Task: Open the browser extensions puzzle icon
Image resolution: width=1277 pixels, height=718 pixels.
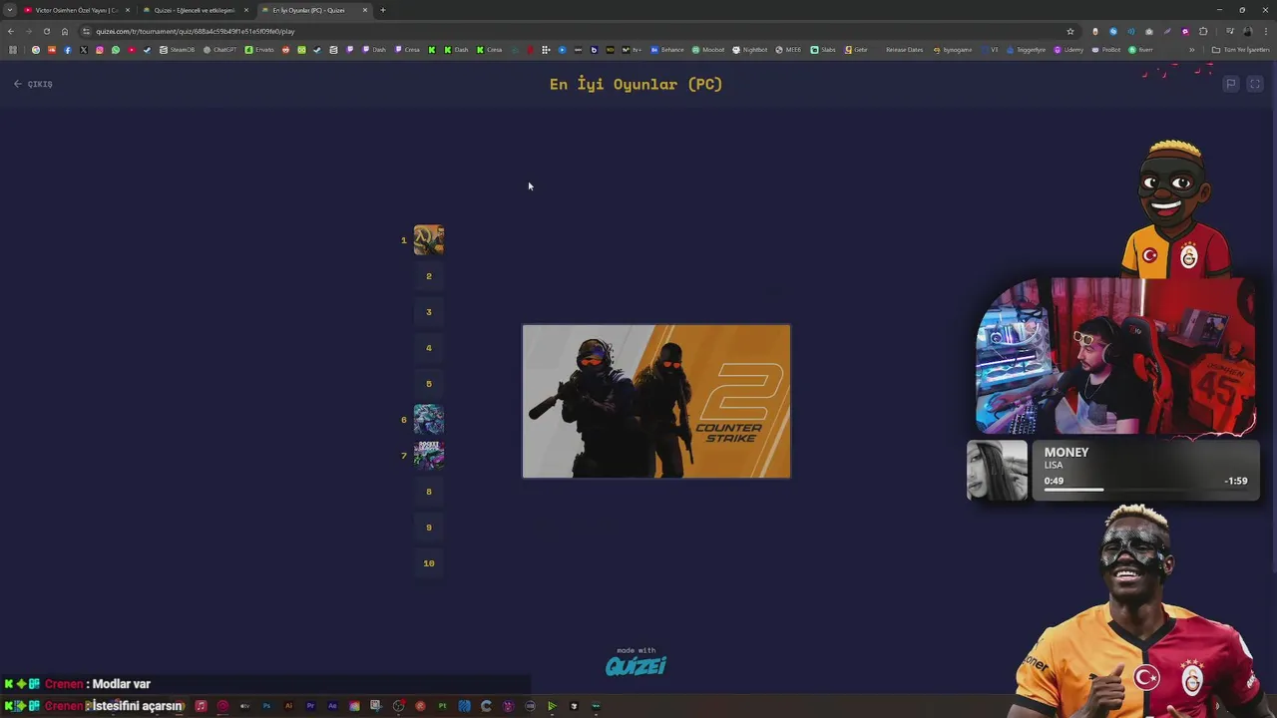Action: coord(1202,31)
